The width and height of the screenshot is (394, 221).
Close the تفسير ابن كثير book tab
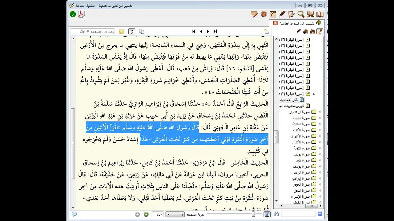pyautogui.click(x=275, y=23)
